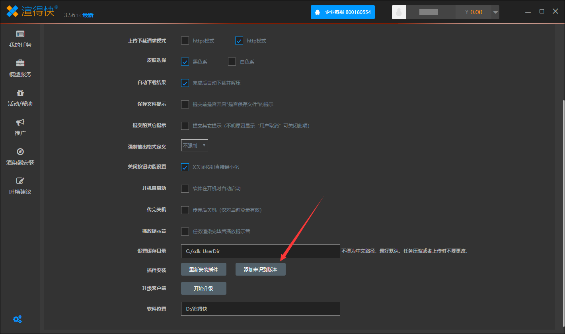Image resolution: width=565 pixels, height=334 pixels.
Task: Click the 升级客户端 label
Action: pyautogui.click(x=154, y=288)
